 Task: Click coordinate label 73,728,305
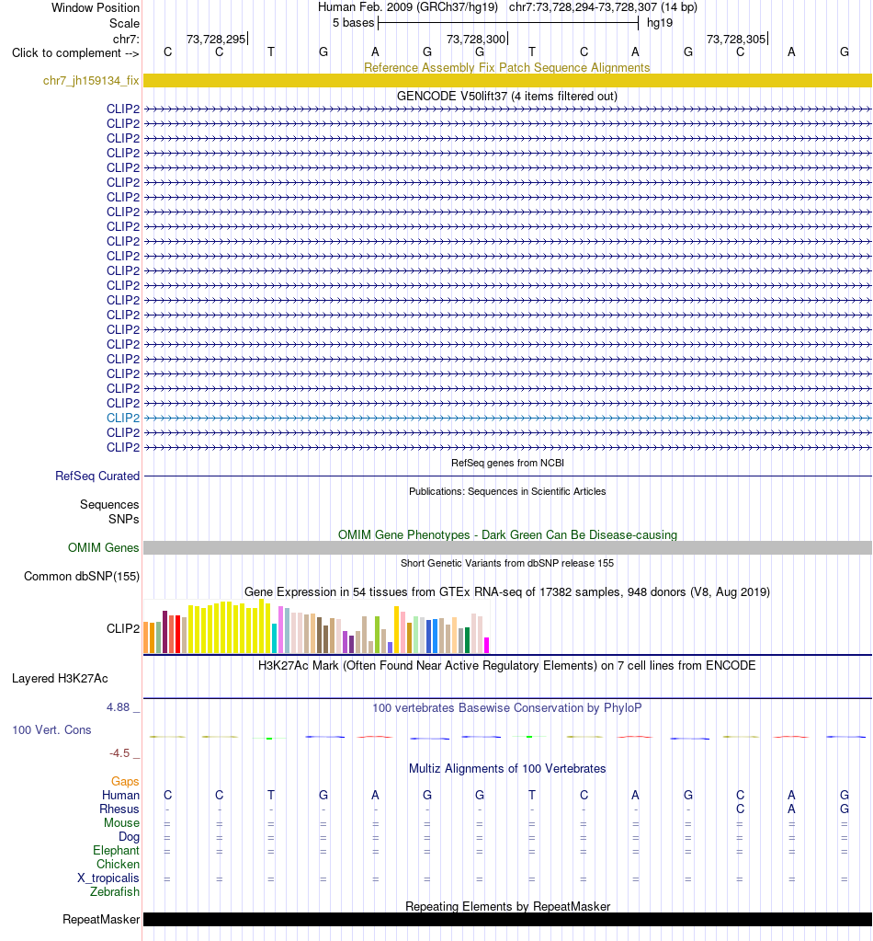pyautogui.click(x=736, y=39)
